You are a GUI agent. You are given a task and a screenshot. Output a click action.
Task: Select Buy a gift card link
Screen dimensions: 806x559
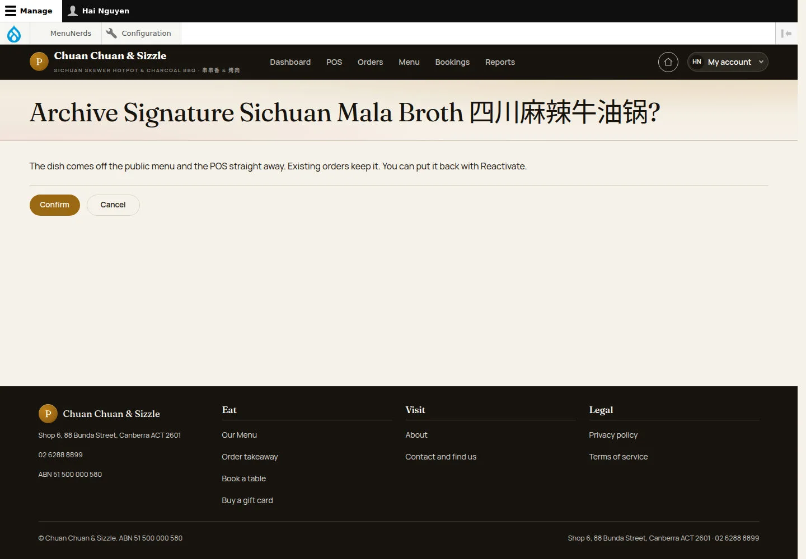[x=247, y=500]
